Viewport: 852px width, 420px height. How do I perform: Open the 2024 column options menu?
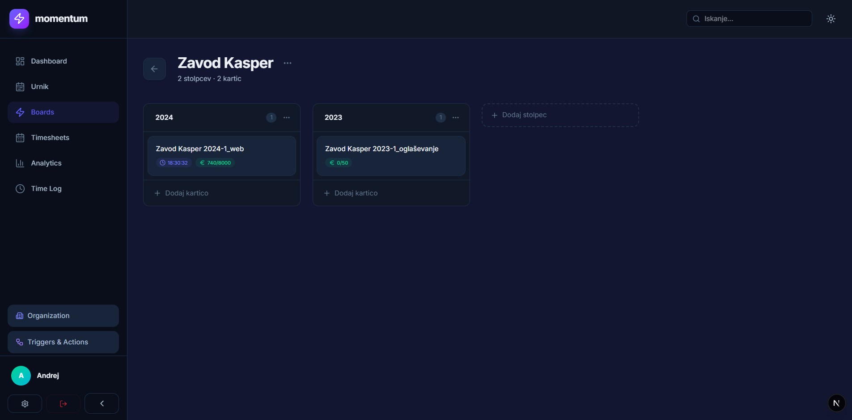287,118
